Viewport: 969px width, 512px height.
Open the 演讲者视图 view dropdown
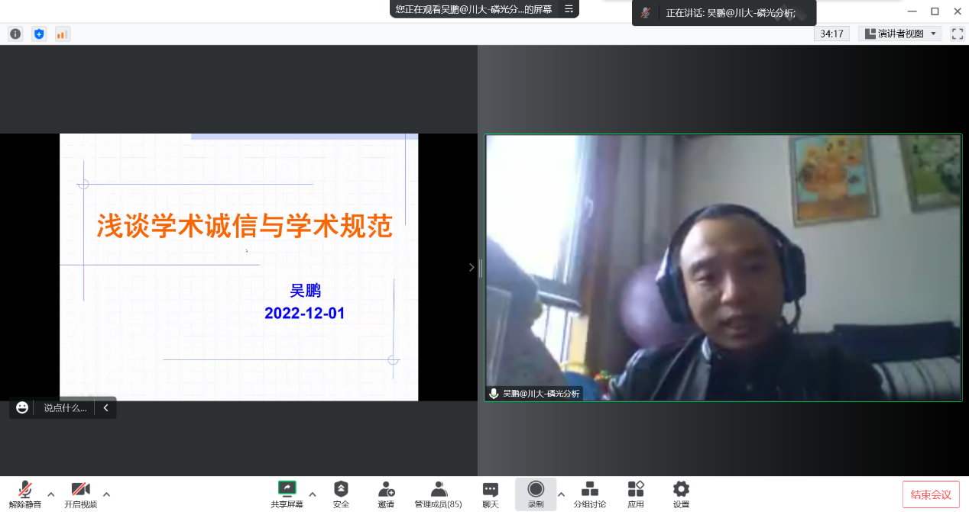900,34
